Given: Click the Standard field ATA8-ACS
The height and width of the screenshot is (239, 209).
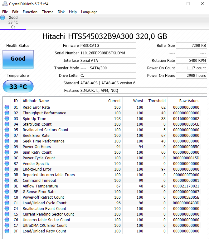Looking at the screenshot, I should (x=143, y=83).
